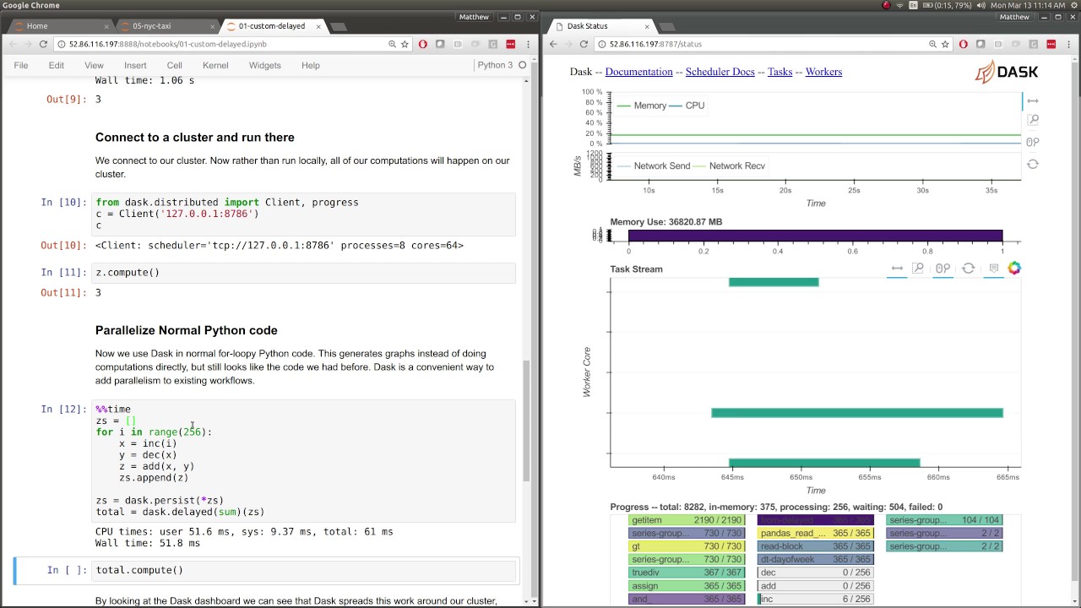
Task: Toggle the Hover tooltip tool in Task Stream
Action: [x=993, y=269]
